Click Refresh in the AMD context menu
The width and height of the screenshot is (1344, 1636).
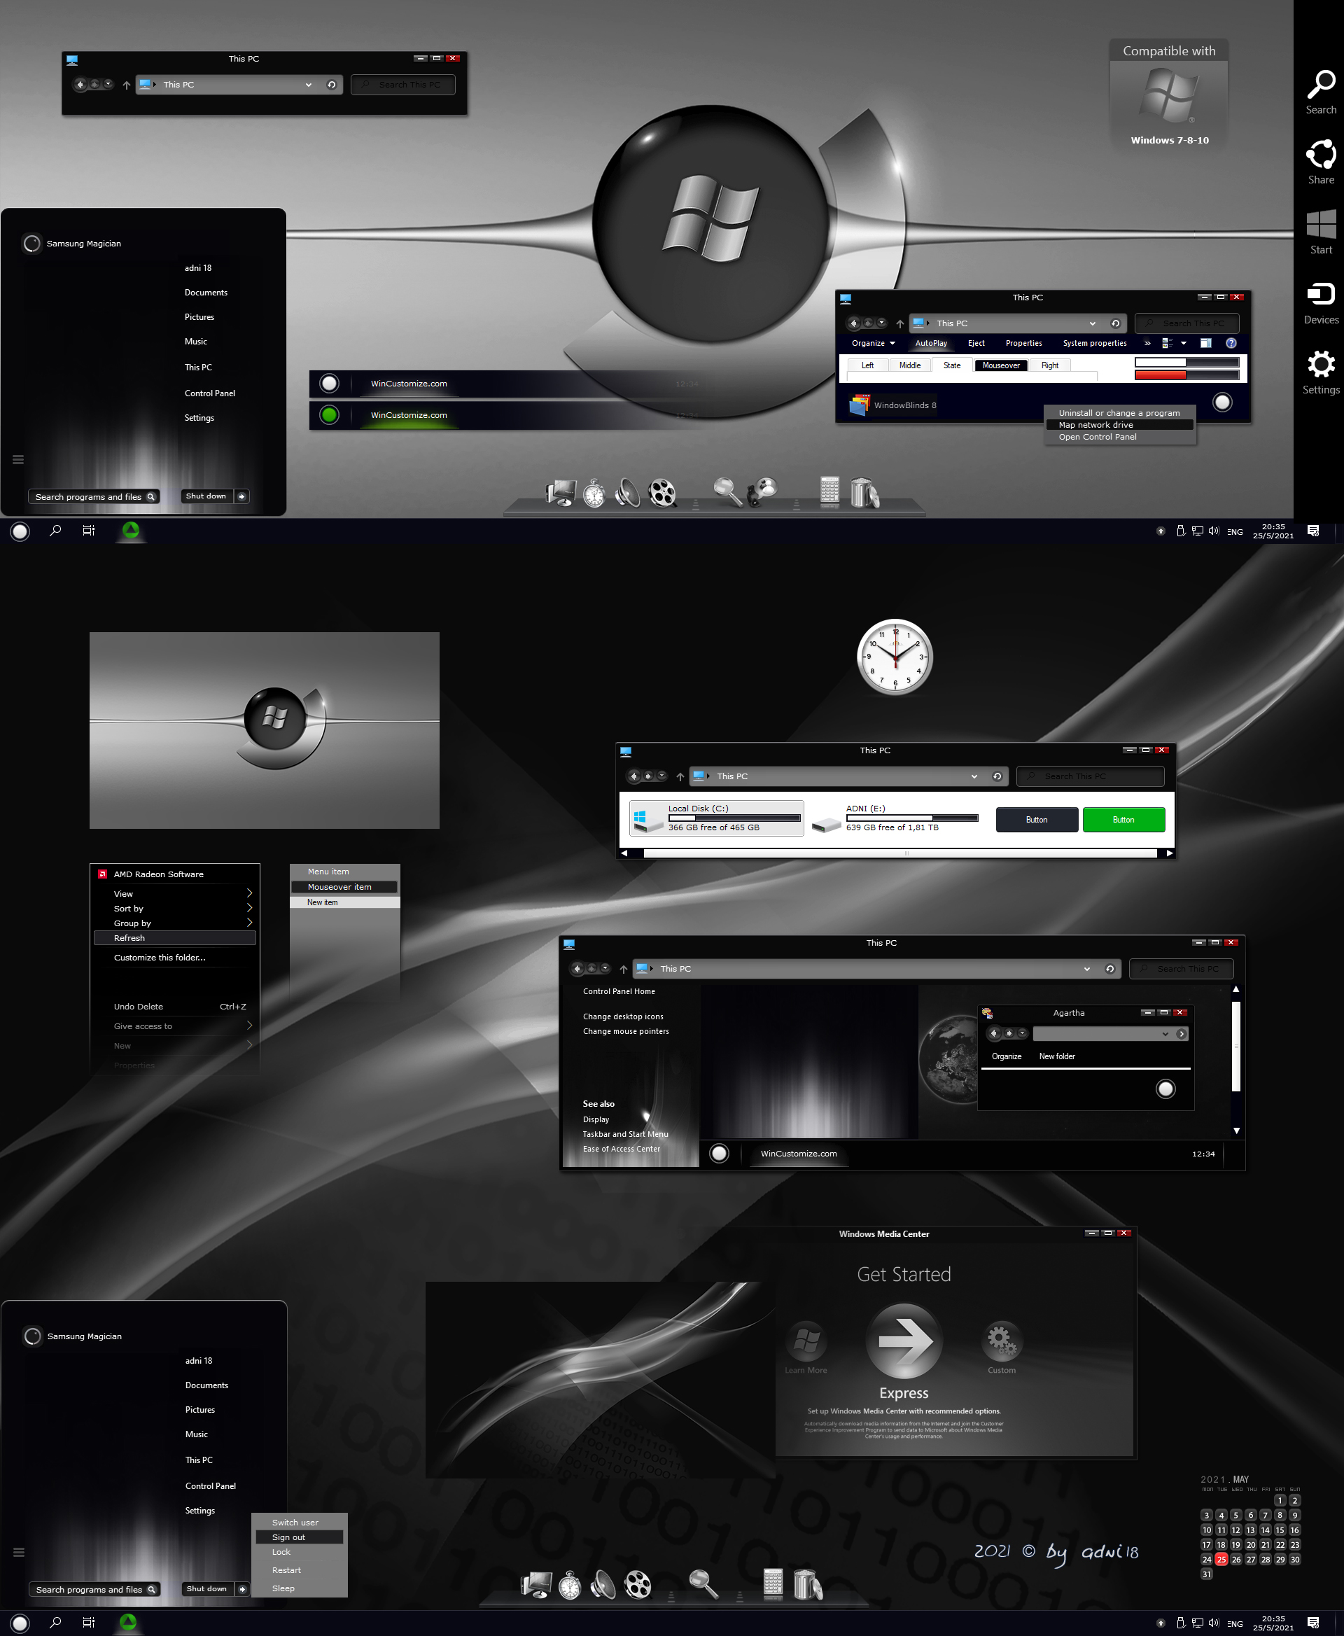pos(174,937)
